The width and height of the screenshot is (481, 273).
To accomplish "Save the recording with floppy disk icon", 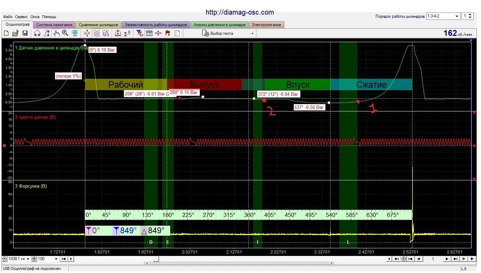I will [x=25, y=33].
